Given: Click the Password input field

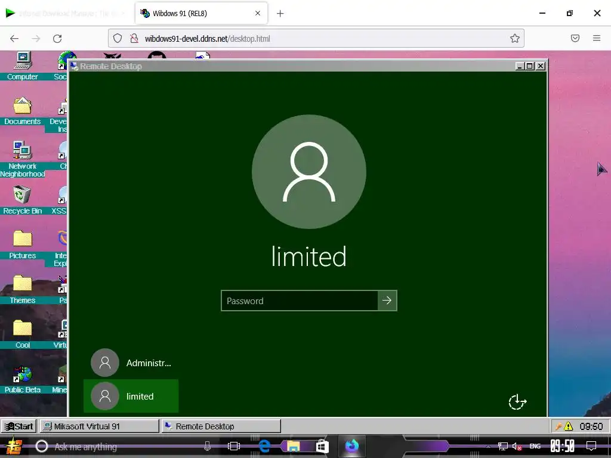Looking at the screenshot, I should [300, 301].
